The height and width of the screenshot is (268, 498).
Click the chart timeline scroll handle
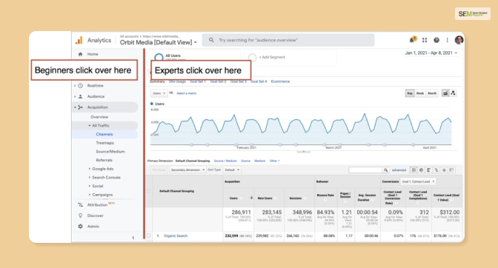(303, 152)
